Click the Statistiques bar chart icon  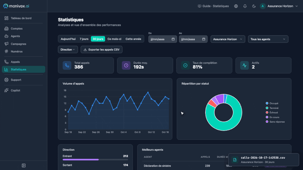click(x=6, y=69)
